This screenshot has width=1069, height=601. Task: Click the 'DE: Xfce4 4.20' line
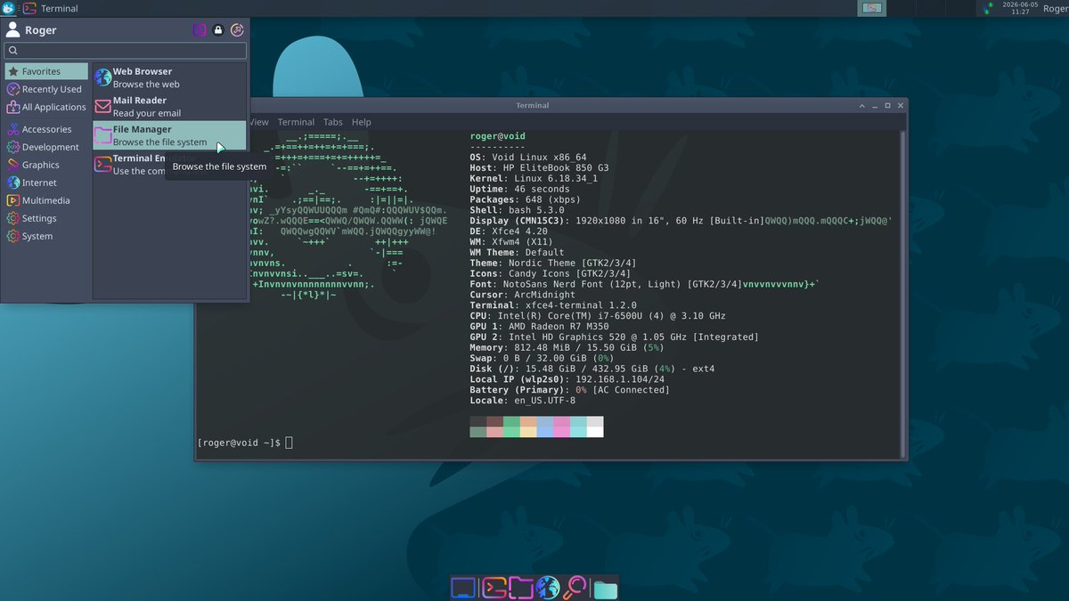pos(510,231)
